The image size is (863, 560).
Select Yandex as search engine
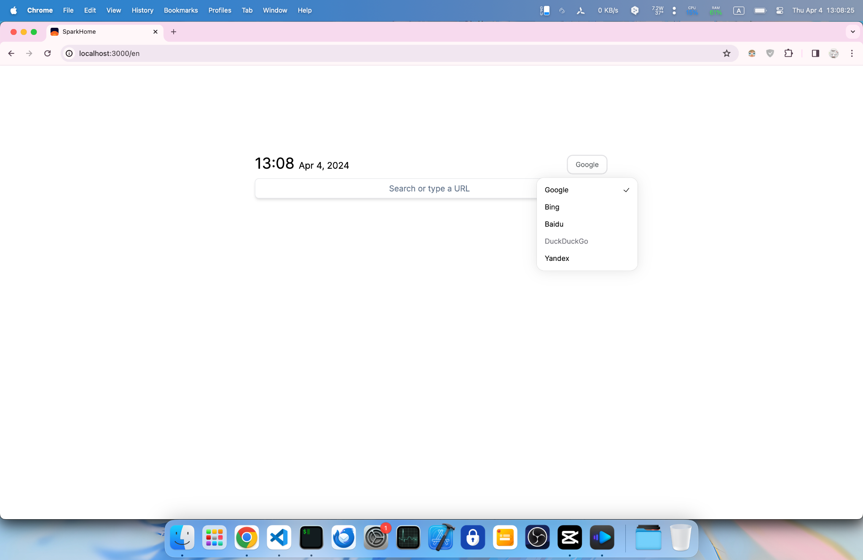tap(557, 258)
